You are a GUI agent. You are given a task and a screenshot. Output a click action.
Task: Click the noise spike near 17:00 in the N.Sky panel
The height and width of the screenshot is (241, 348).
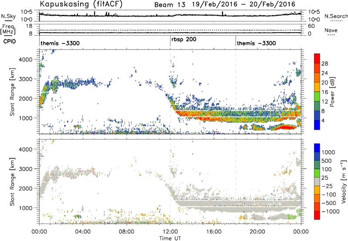pos(222,13)
